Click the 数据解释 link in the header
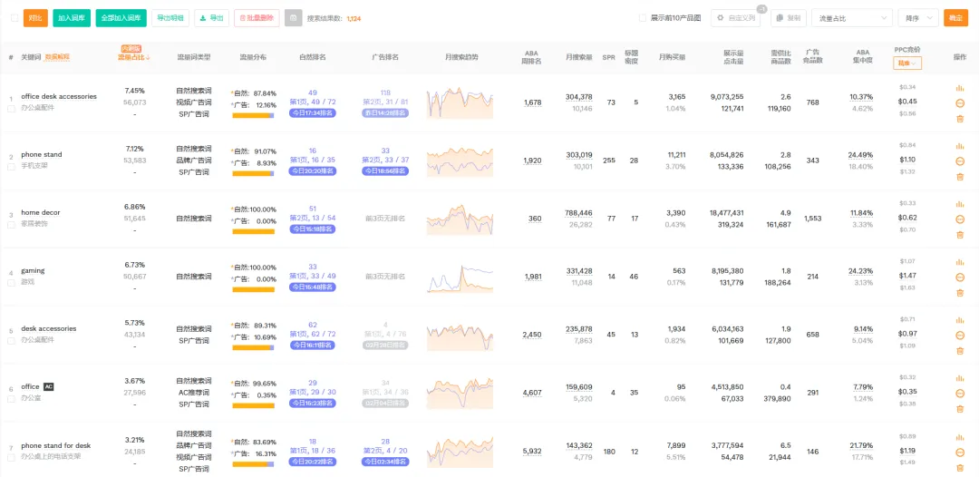The width and height of the screenshot is (979, 477). (x=57, y=57)
